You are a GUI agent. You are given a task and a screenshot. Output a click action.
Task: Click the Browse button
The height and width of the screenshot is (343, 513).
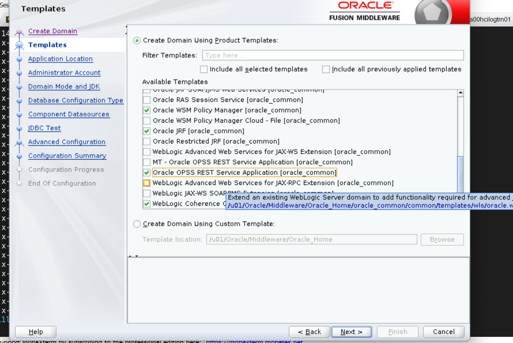pyautogui.click(x=442, y=239)
